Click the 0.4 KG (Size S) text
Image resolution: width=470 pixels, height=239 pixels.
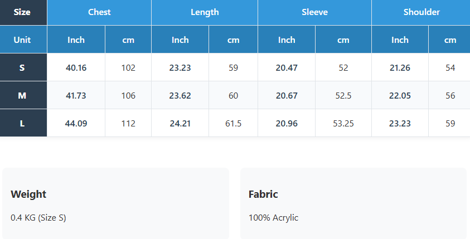pos(38,218)
